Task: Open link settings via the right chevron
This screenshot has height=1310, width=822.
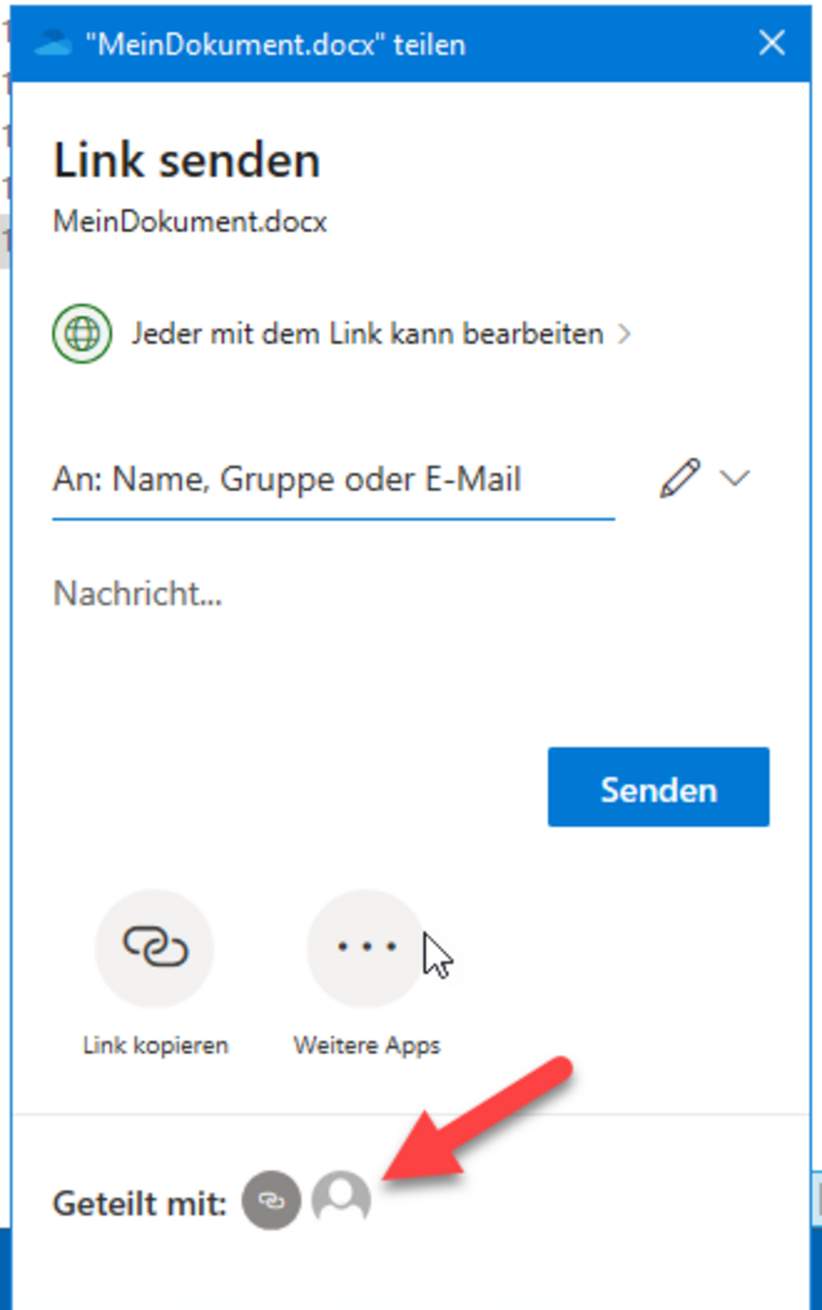Action: pos(625,334)
